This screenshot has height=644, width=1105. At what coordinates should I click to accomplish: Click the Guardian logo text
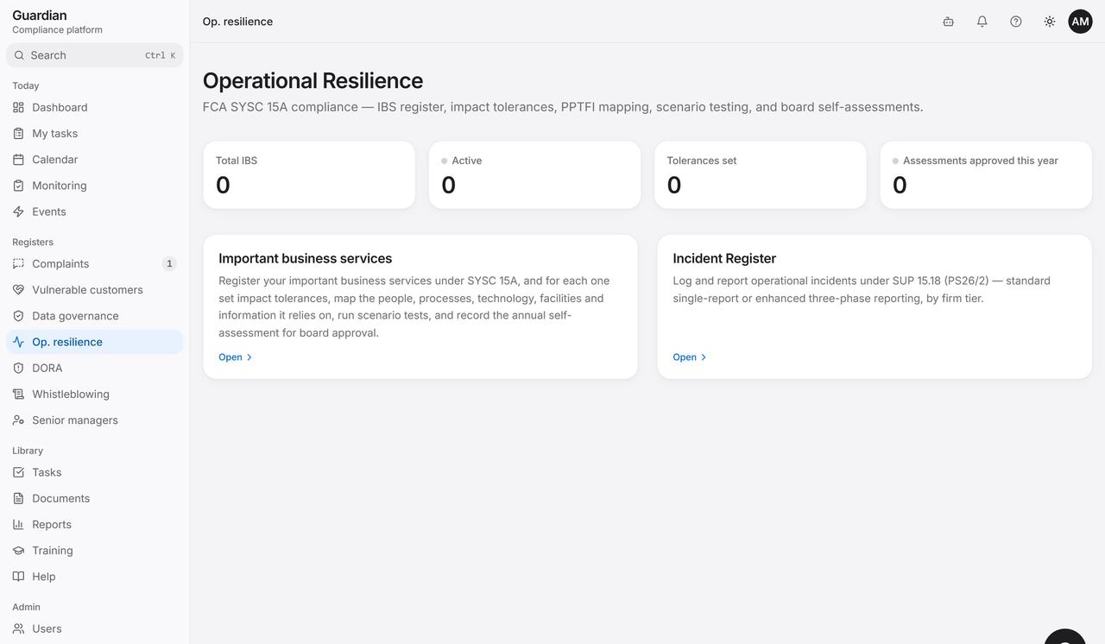pos(40,15)
